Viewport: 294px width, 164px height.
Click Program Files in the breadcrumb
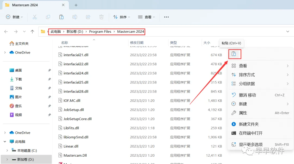[100, 32]
